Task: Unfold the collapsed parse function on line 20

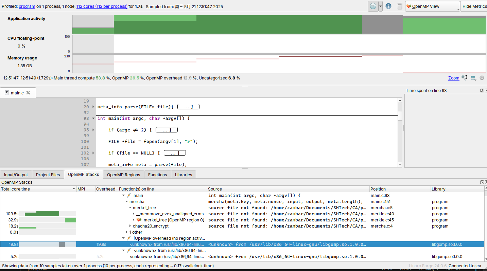Action: coord(93,107)
